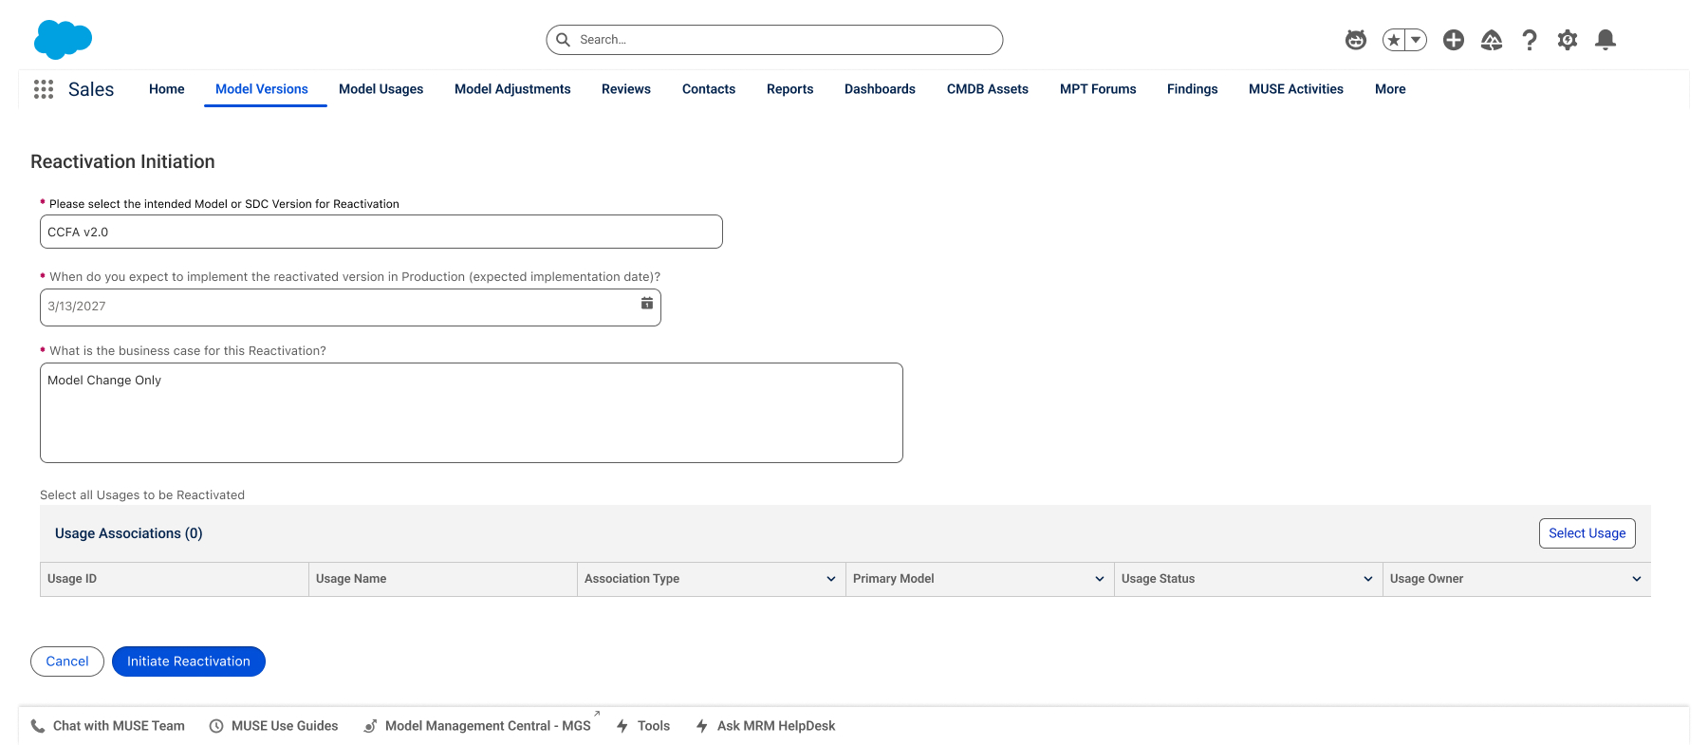Open the Association Type column menu
The image size is (1708, 745).
coord(831,579)
